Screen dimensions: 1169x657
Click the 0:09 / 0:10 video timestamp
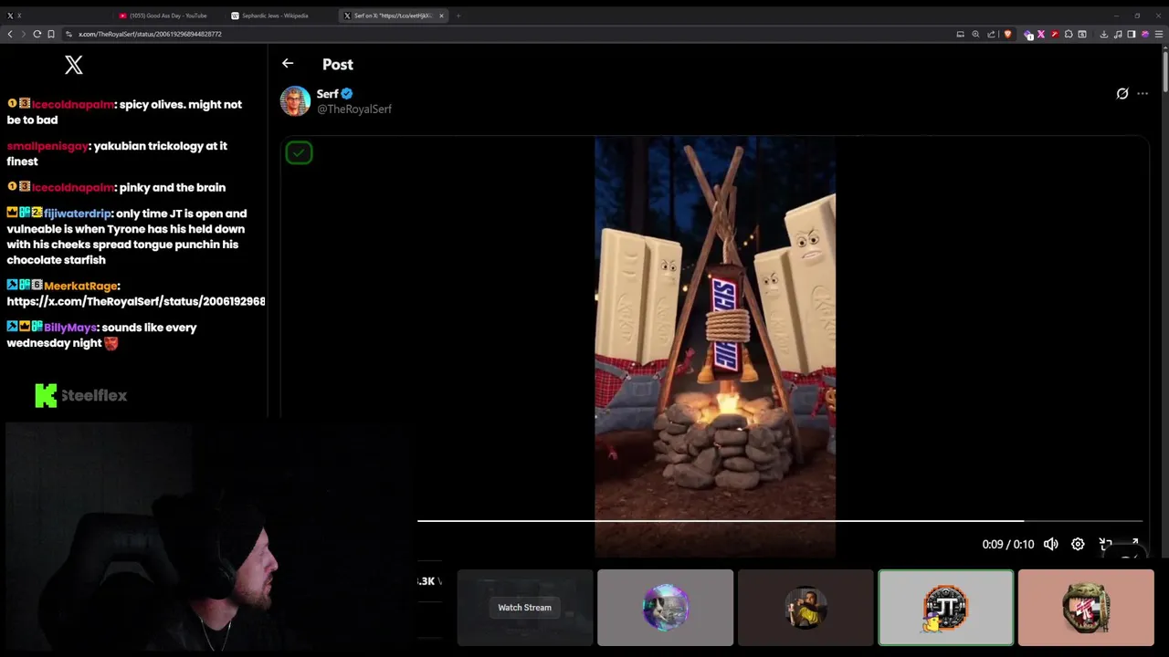(x=1008, y=544)
